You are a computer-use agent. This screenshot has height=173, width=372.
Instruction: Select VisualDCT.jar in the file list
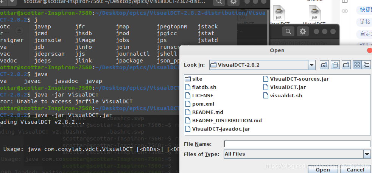(x=285, y=87)
